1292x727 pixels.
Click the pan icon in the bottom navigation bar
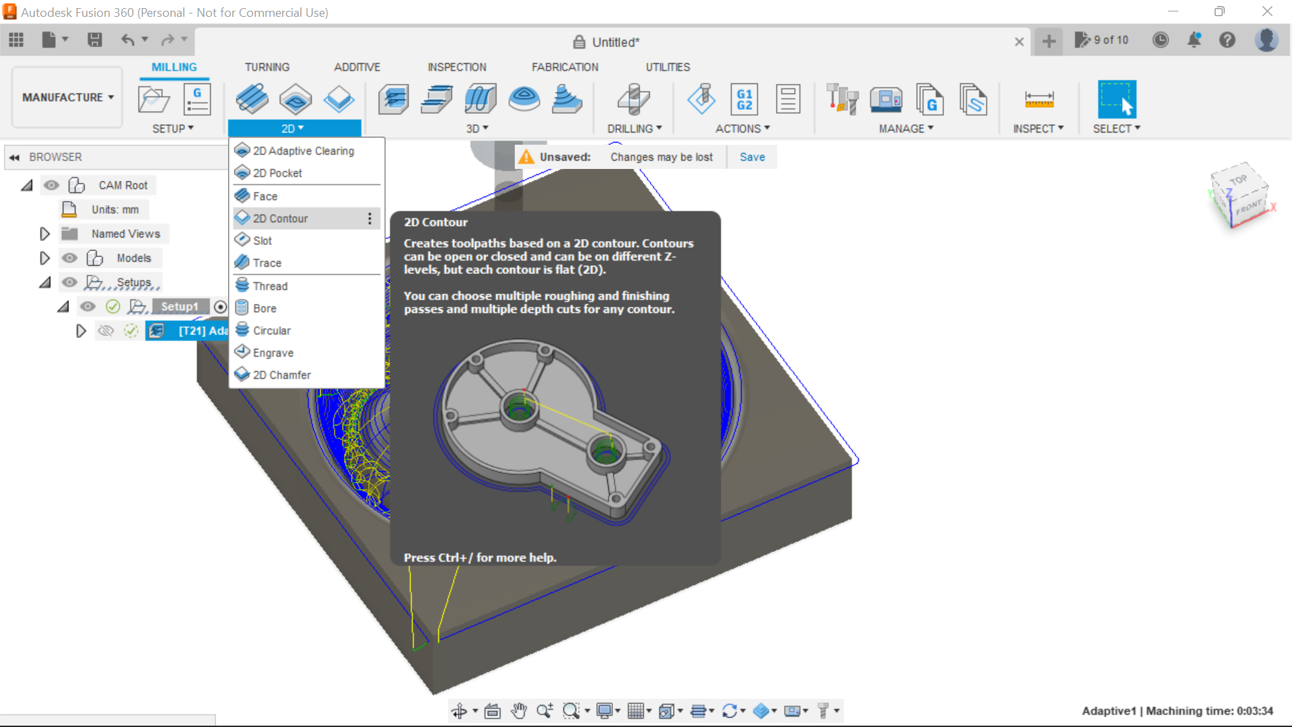[519, 710]
